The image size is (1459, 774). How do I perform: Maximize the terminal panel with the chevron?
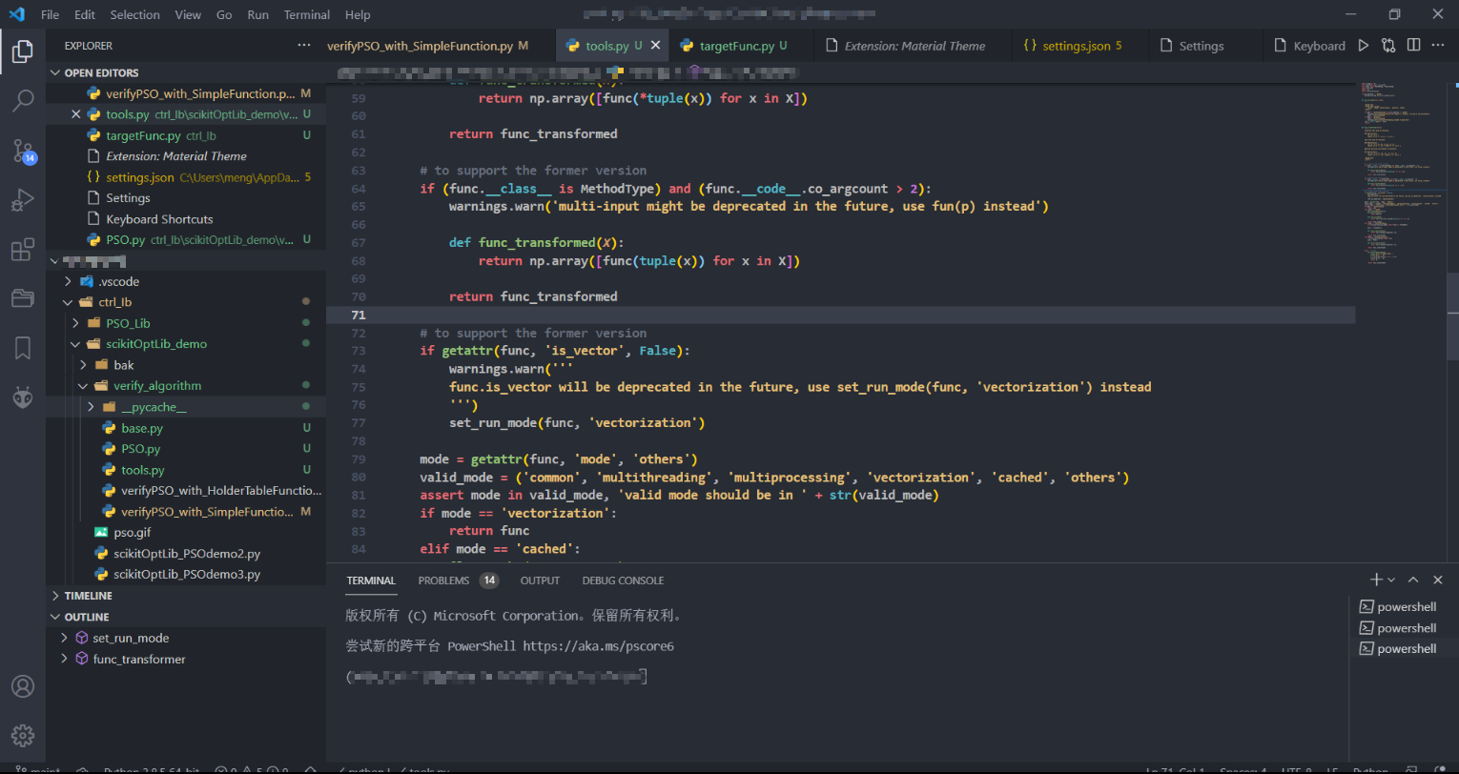tap(1412, 579)
